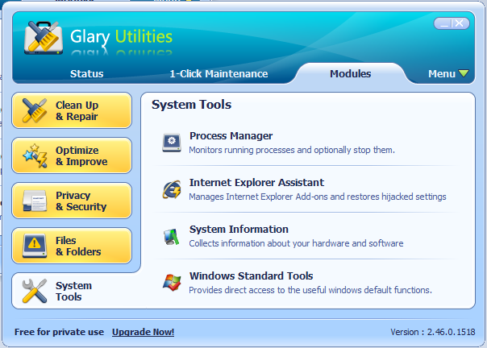Viewport: 487px width, 348px height.
Task: Open the Optimize & Improve category
Action: pos(72,155)
